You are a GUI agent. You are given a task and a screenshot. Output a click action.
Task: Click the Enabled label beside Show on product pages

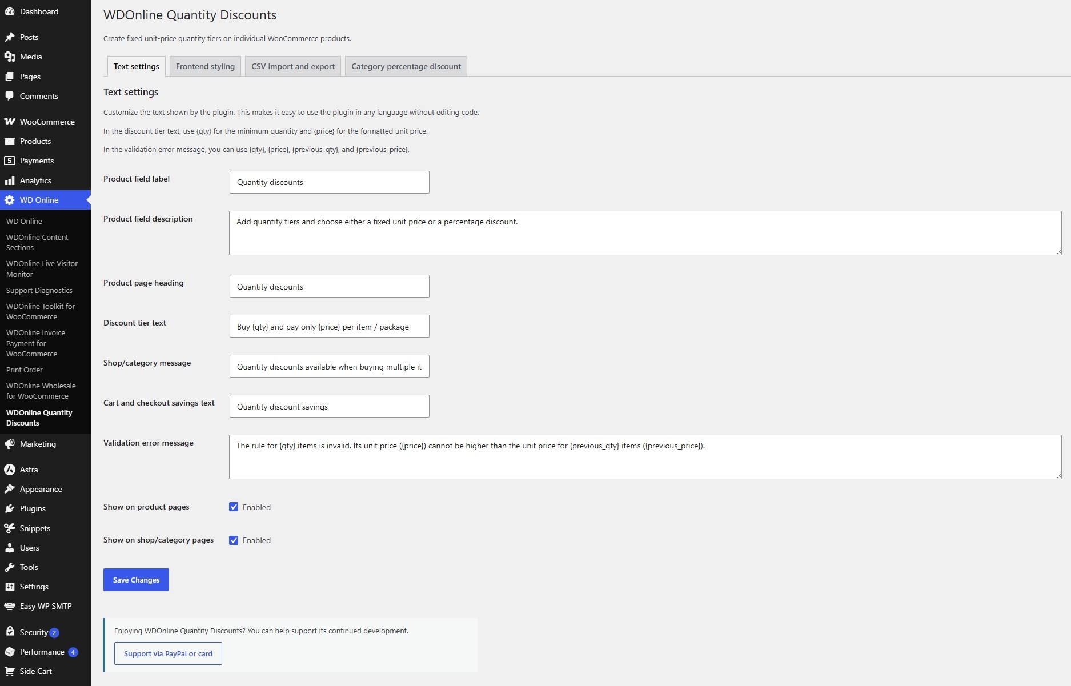click(256, 507)
